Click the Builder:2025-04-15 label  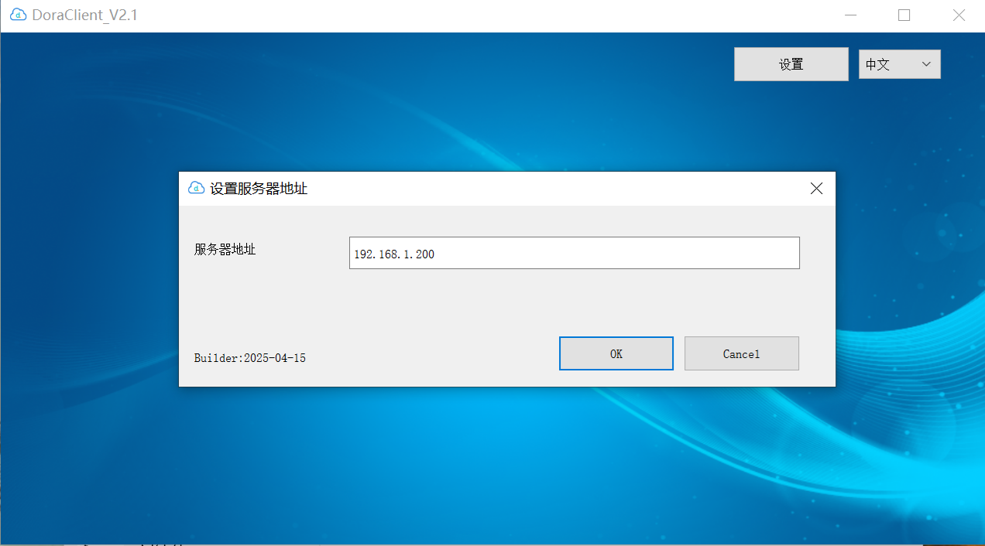point(249,357)
